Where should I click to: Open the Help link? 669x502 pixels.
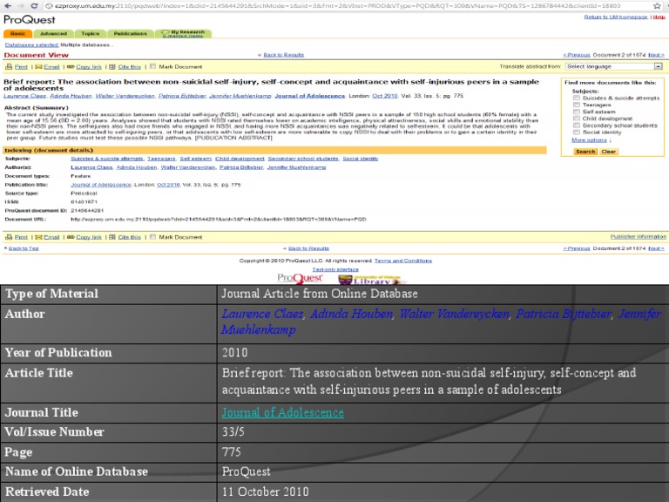click(x=659, y=17)
